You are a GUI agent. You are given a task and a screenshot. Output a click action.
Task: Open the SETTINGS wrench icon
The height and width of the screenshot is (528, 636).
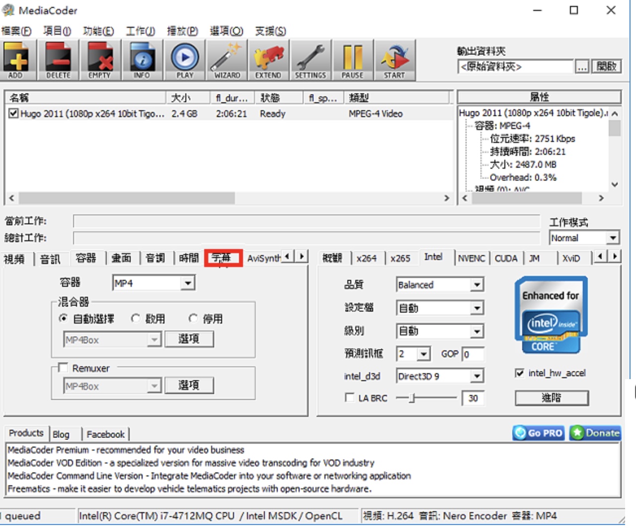click(x=310, y=60)
